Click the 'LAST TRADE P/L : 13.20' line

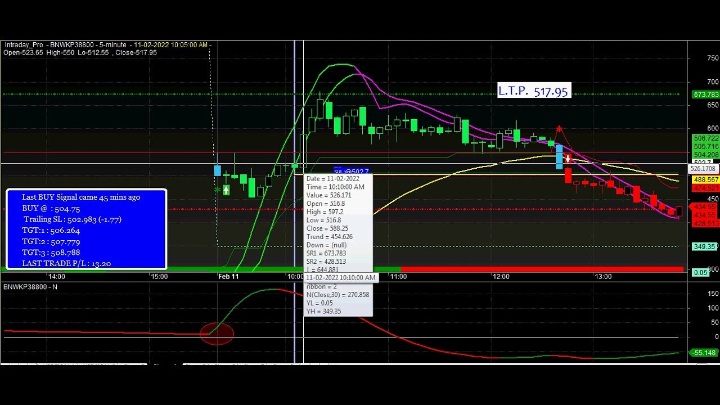[x=66, y=263]
